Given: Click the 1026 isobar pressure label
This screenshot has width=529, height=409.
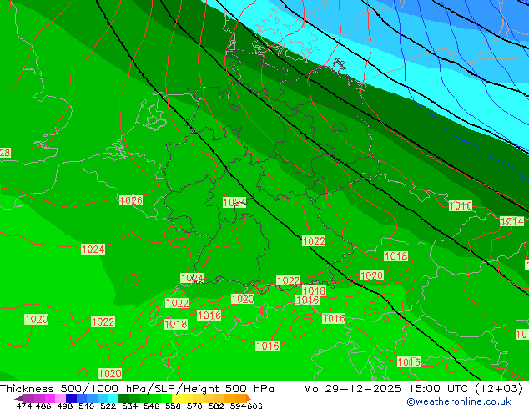Looking at the screenshot, I should tap(131, 200).
